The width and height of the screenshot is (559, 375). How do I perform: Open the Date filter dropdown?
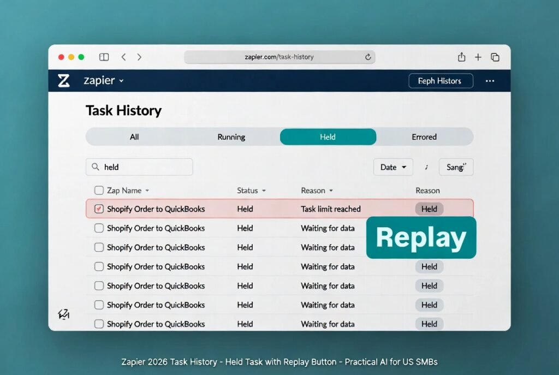coord(393,167)
